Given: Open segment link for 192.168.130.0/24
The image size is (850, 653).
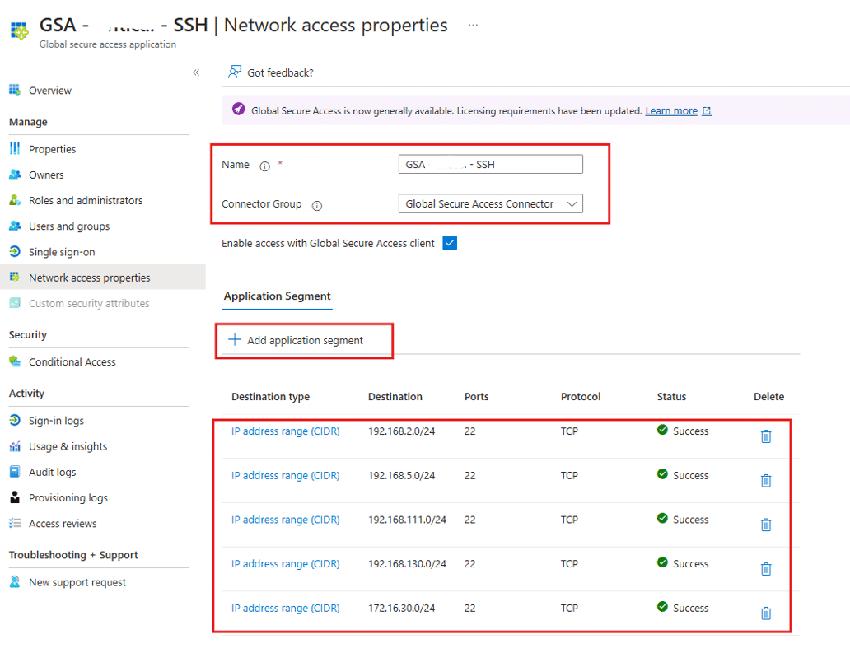Looking at the screenshot, I should 286,564.
